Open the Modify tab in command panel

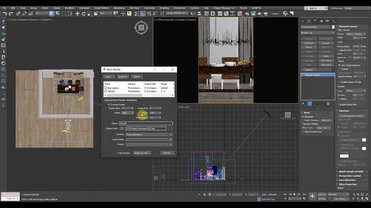(x=309, y=21)
